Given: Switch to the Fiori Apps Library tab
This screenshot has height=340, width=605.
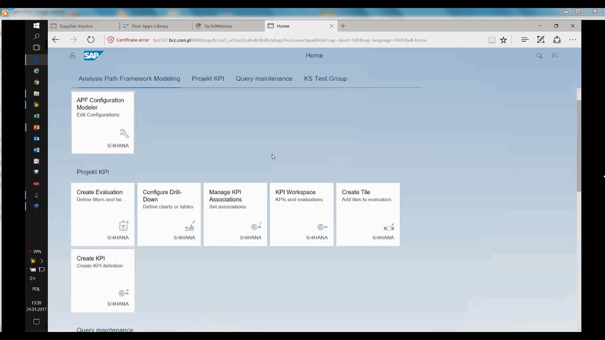Looking at the screenshot, I should pos(156,26).
